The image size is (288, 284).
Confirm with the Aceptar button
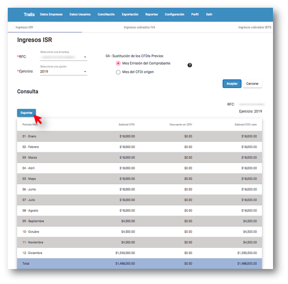pyautogui.click(x=232, y=84)
